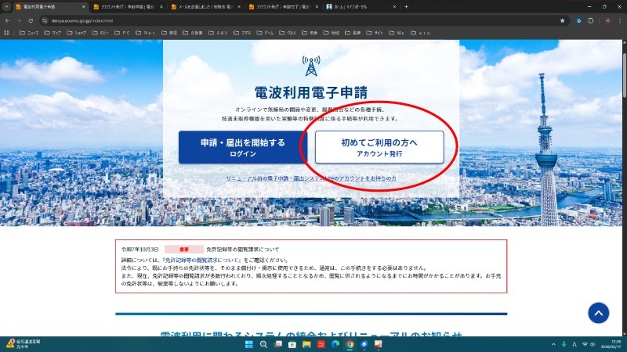
Task: Click the Chrome icon in the taskbar
Action: 350,344
